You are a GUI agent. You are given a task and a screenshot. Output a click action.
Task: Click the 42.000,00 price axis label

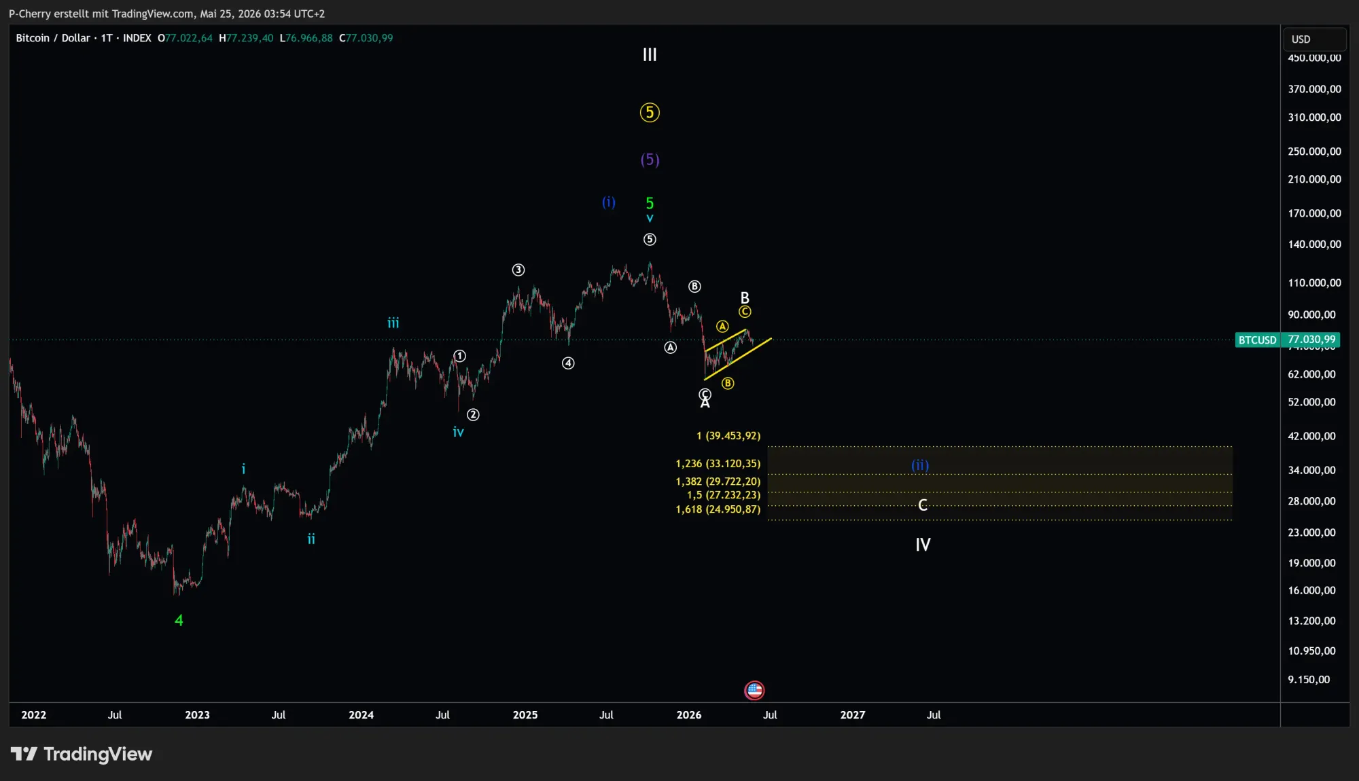(x=1311, y=436)
